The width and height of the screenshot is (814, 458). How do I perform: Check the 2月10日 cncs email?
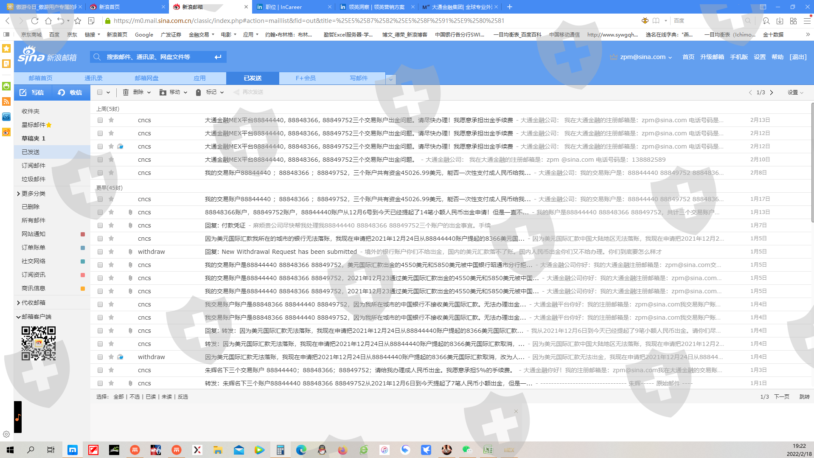click(100, 160)
